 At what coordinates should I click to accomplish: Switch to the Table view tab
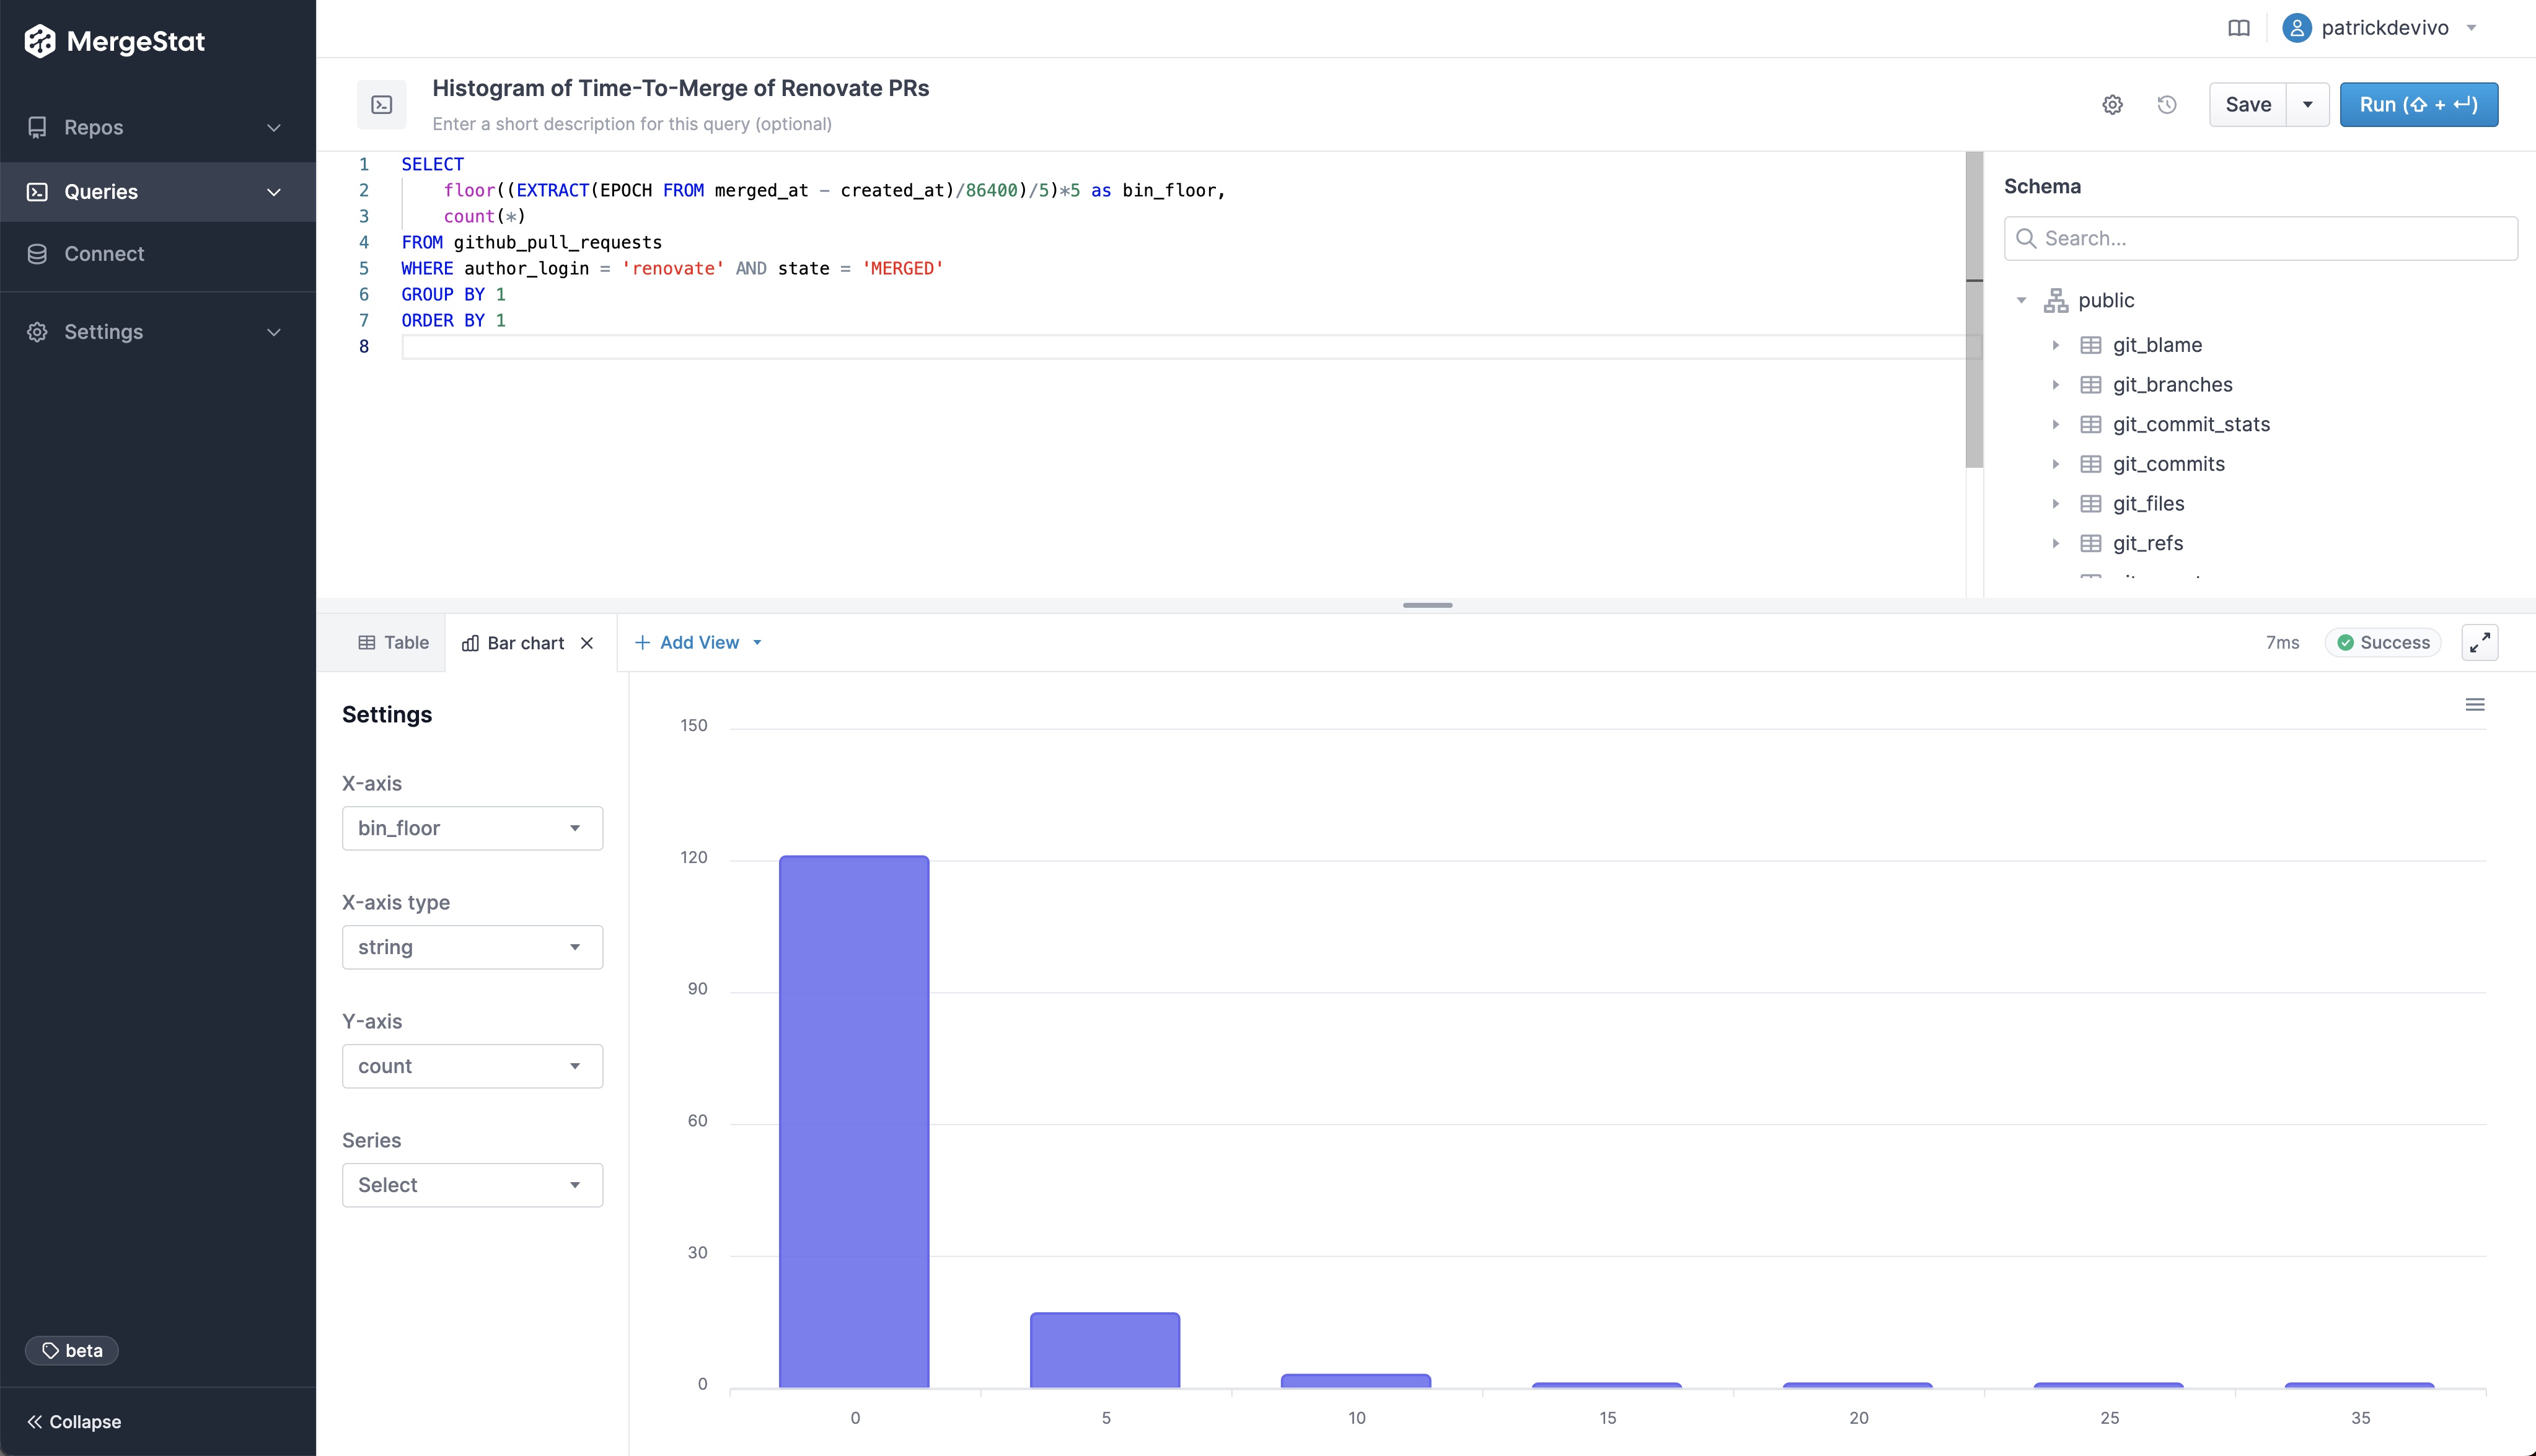pyautogui.click(x=394, y=643)
